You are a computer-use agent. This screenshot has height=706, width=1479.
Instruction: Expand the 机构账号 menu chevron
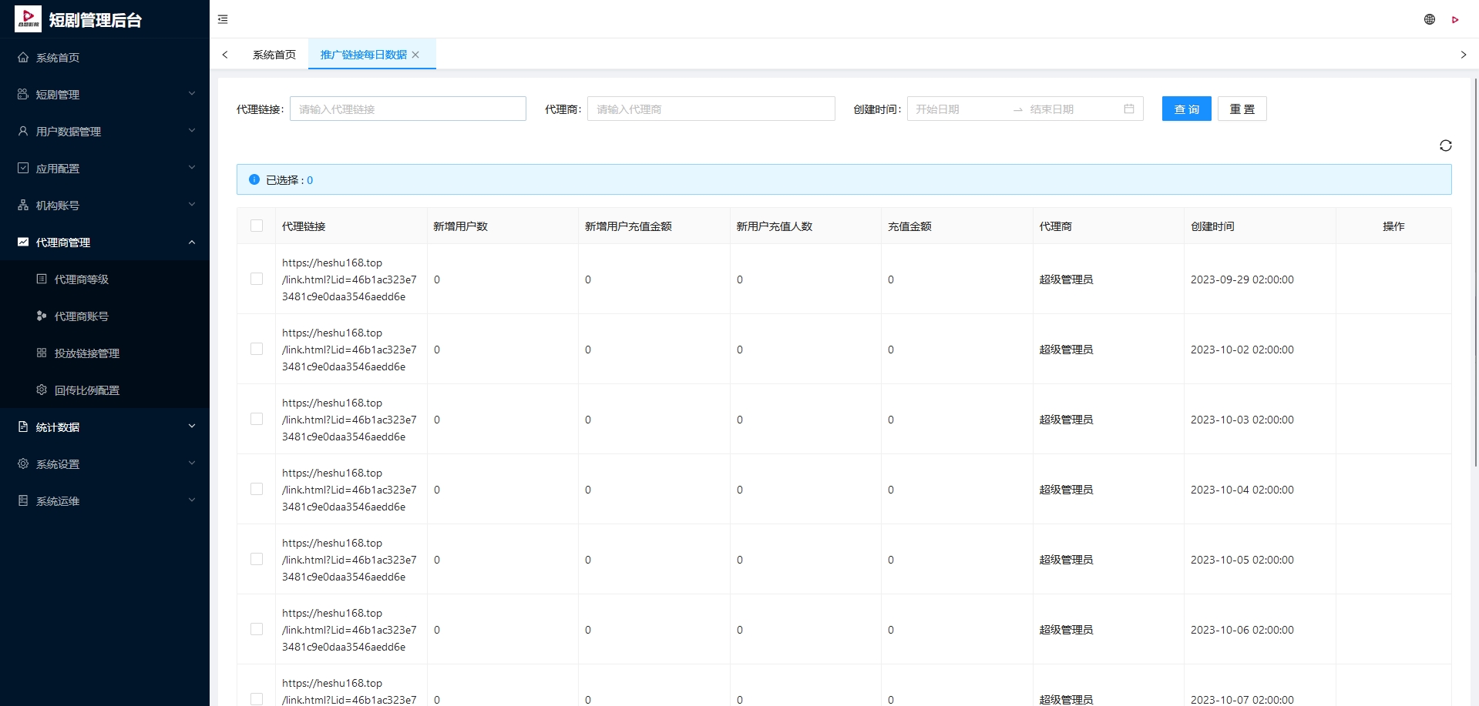[192, 204]
